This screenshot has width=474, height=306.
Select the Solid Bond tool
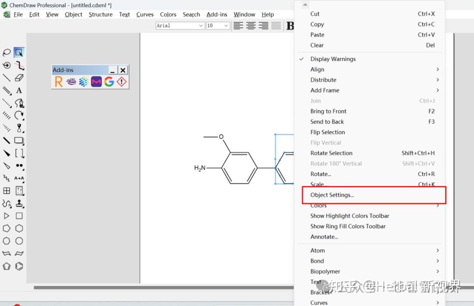(6, 78)
